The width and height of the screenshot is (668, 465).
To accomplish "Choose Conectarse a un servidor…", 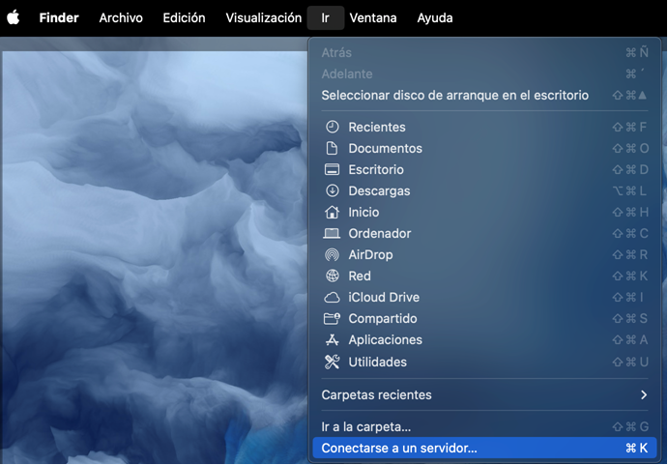I will (x=485, y=448).
